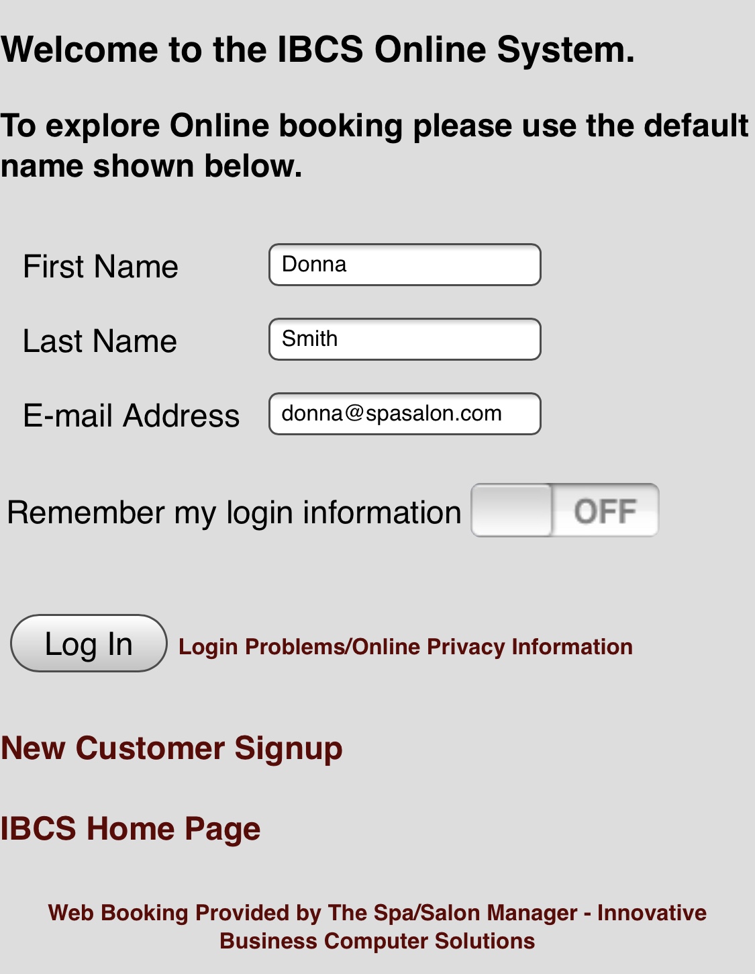The image size is (755, 974).
Task: Click the First Name label text
Action: point(101,267)
